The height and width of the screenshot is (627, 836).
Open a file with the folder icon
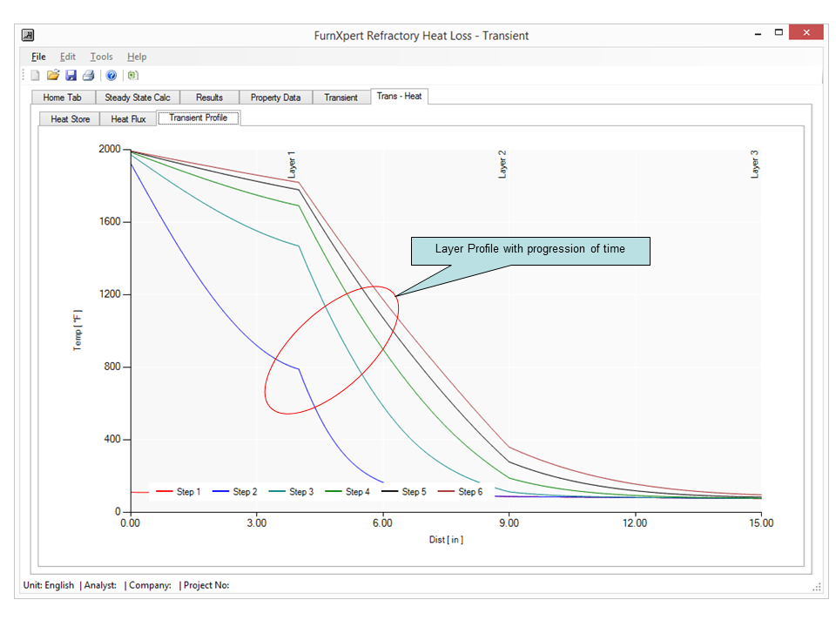point(53,75)
